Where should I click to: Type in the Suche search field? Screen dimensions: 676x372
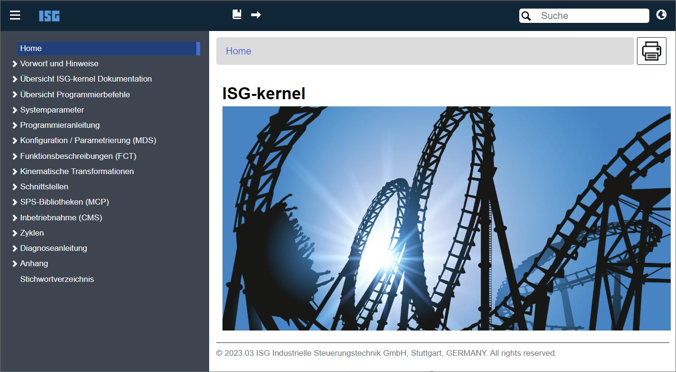tap(591, 16)
